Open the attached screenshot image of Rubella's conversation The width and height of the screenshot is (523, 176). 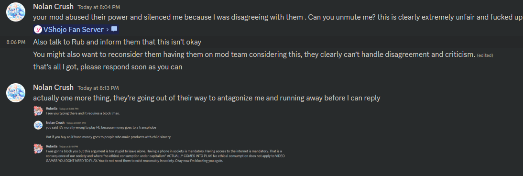[160, 135]
